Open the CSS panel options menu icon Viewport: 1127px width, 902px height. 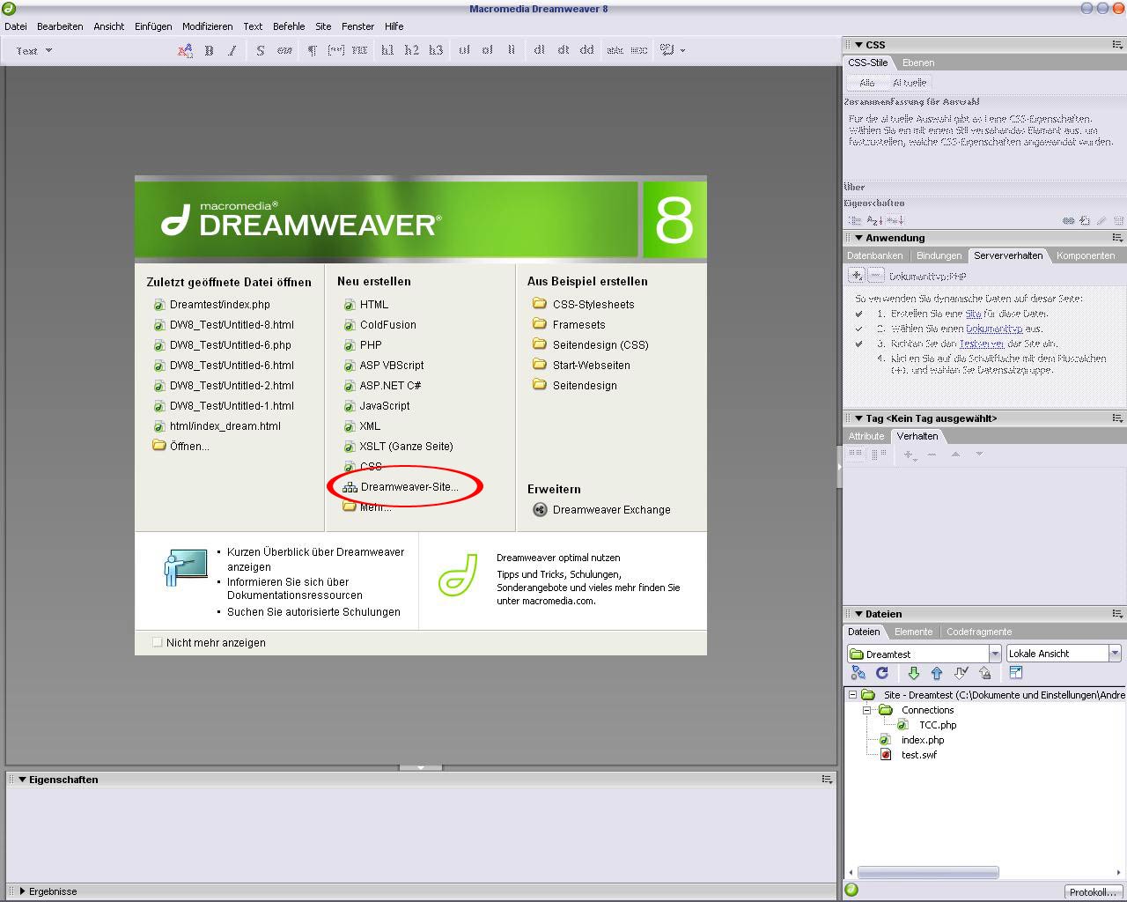click(1117, 44)
